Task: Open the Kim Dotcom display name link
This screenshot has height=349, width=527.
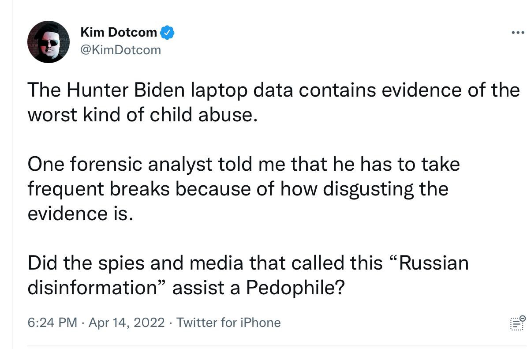Action: pos(119,32)
